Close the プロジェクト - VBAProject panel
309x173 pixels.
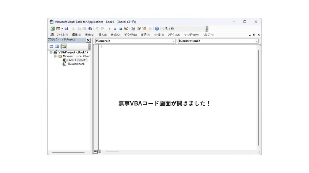point(88,40)
